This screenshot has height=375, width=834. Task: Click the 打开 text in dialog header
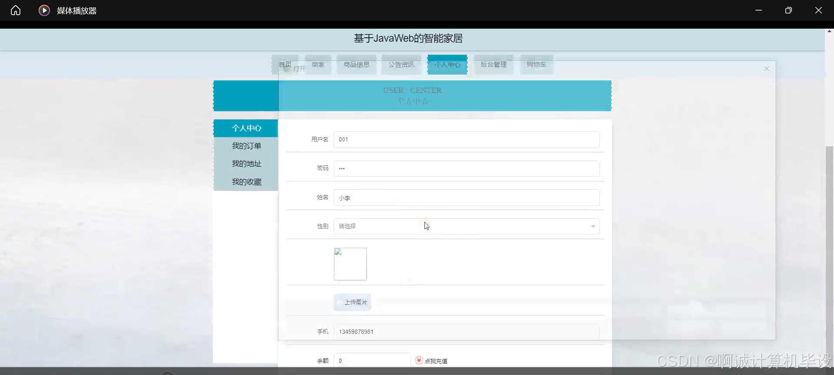click(299, 69)
